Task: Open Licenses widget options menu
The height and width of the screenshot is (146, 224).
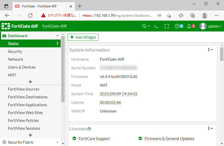Action: click(210, 128)
